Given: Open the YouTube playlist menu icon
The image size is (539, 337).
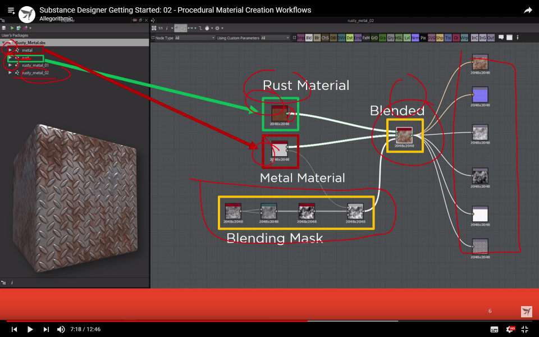Looking at the screenshot, I should pyautogui.click(x=11, y=11).
